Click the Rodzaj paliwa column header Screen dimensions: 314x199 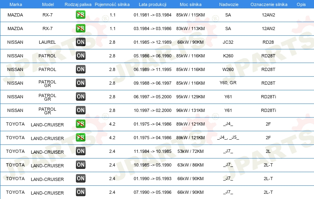click(78, 4)
